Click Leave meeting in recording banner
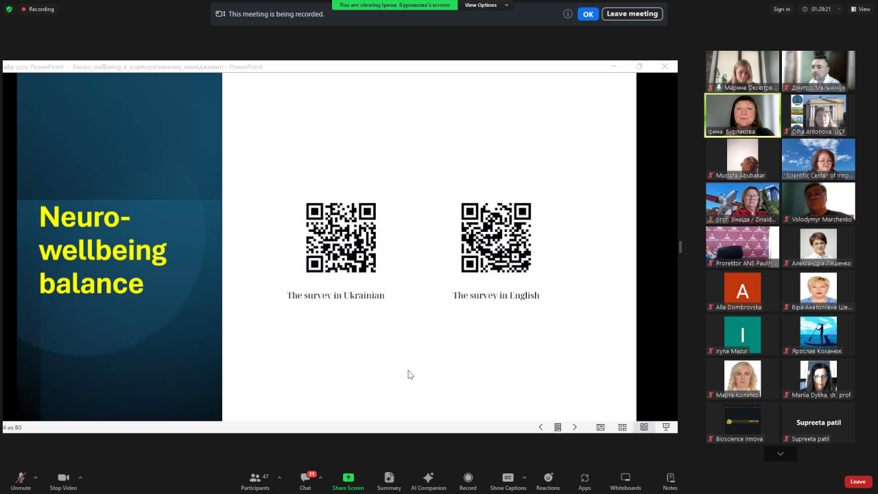This screenshot has width=878, height=494. coord(632,14)
